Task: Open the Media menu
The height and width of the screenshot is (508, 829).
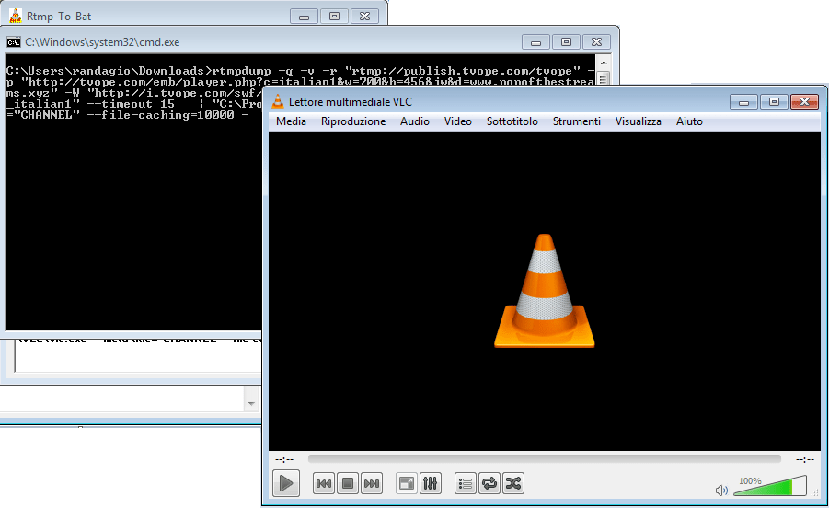Action: pyautogui.click(x=291, y=121)
